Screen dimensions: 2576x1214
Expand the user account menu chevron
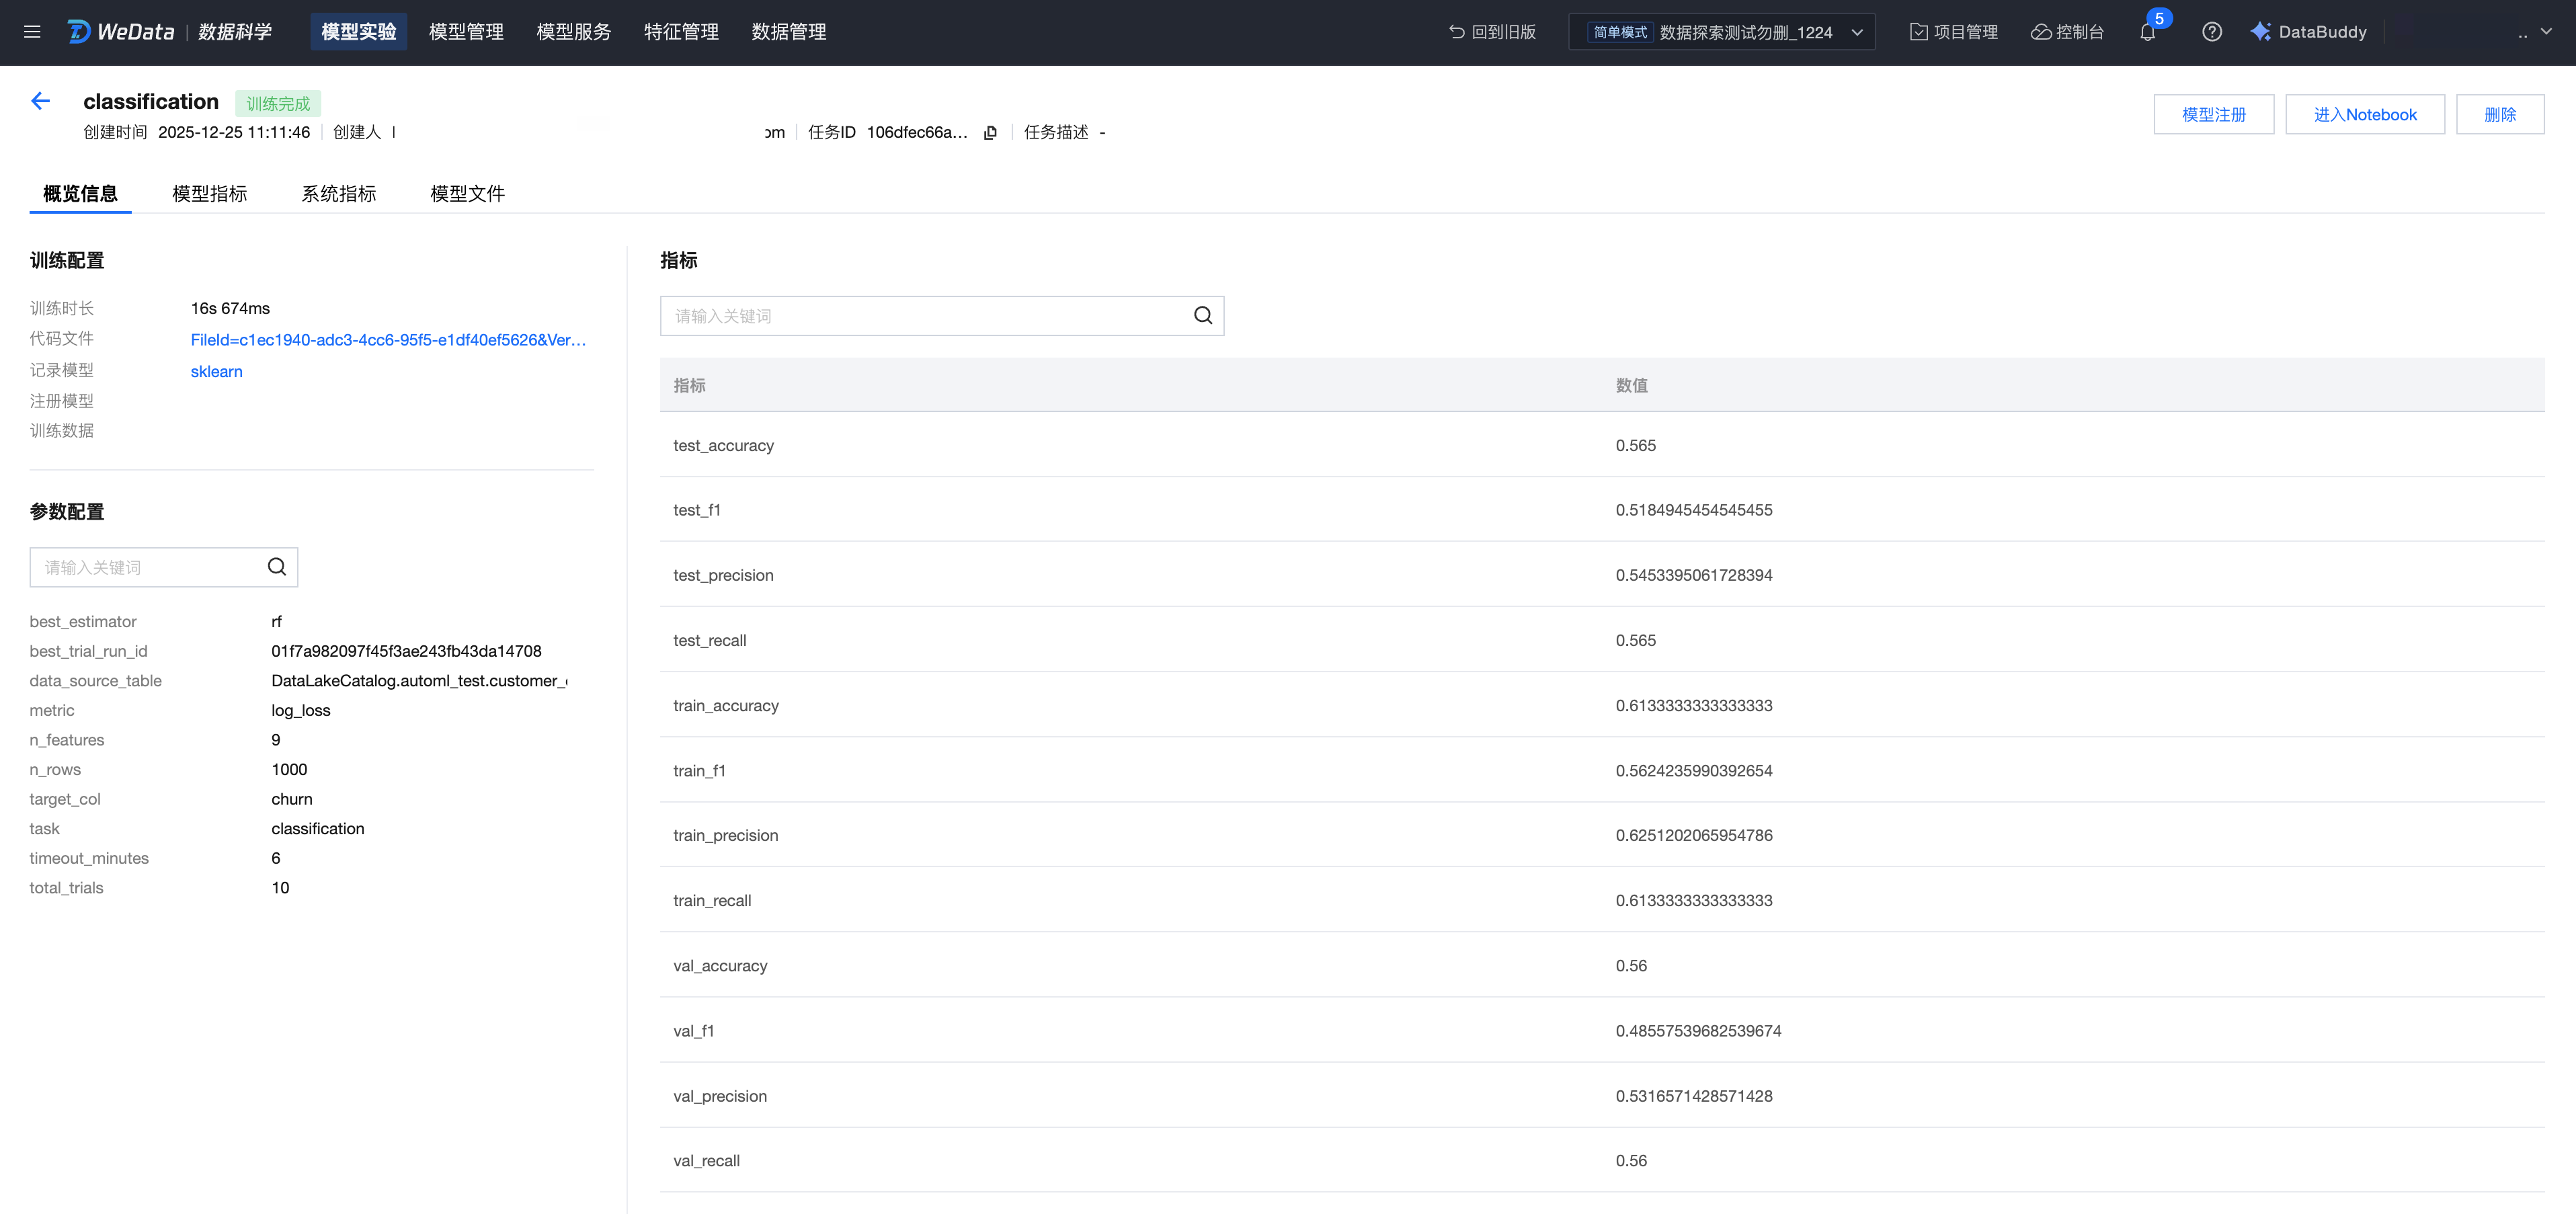[x=2546, y=32]
